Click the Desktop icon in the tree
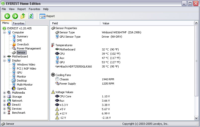This screenshot has height=127, width=200. click(x=14, y=81)
